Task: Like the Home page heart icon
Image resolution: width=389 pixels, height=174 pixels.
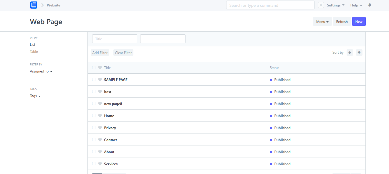Action: pos(100,116)
